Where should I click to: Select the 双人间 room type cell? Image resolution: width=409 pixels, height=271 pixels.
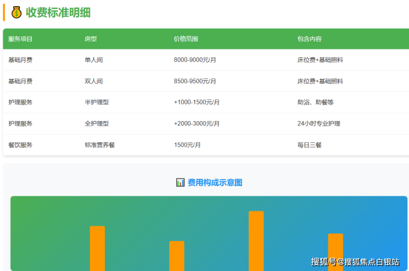(93, 81)
